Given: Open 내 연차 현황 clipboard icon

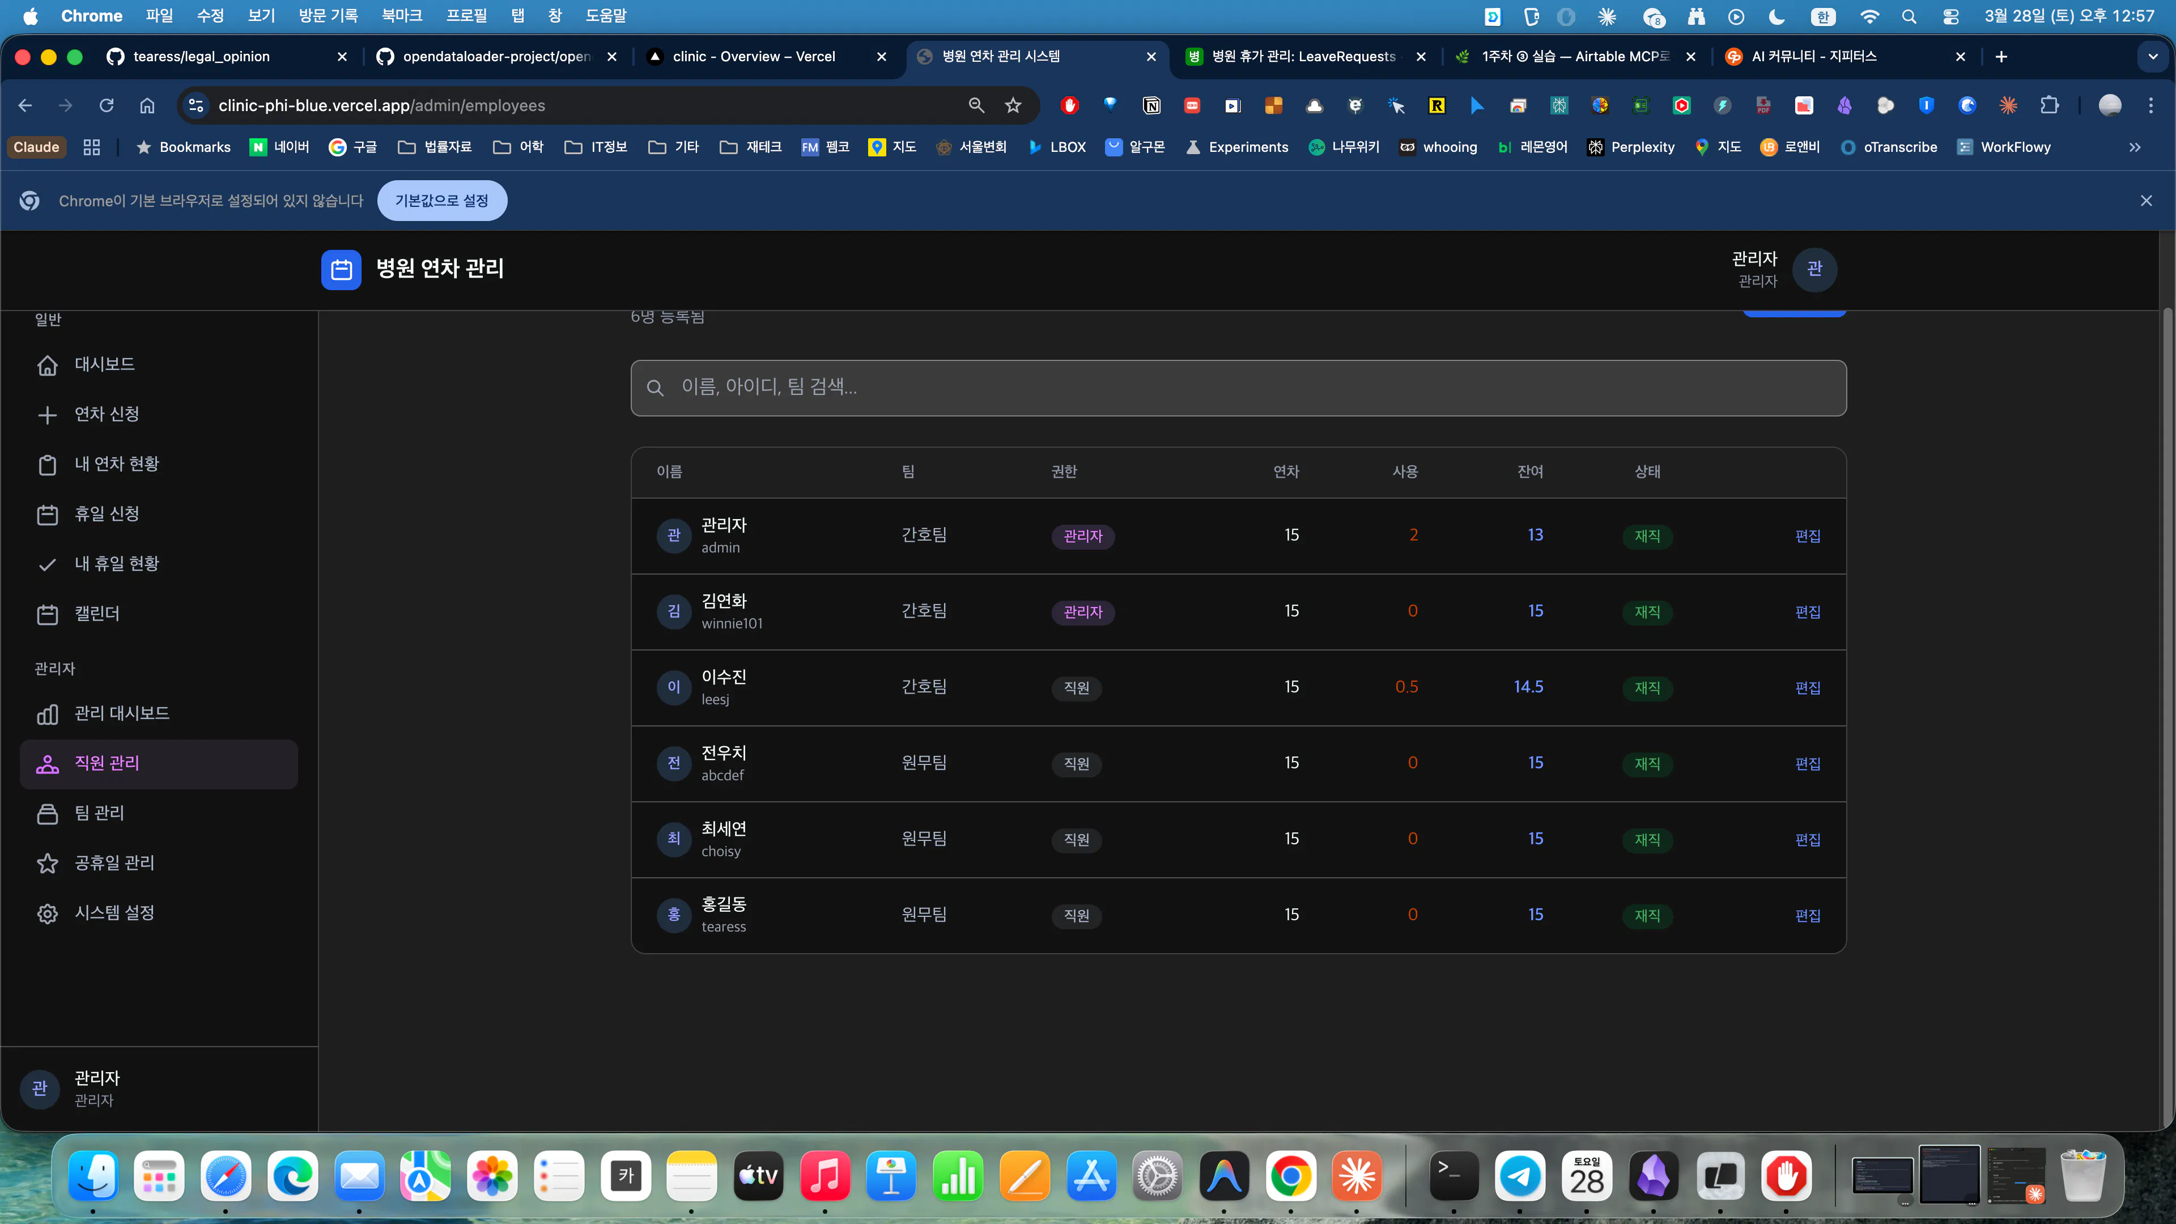Looking at the screenshot, I should click(47, 465).
